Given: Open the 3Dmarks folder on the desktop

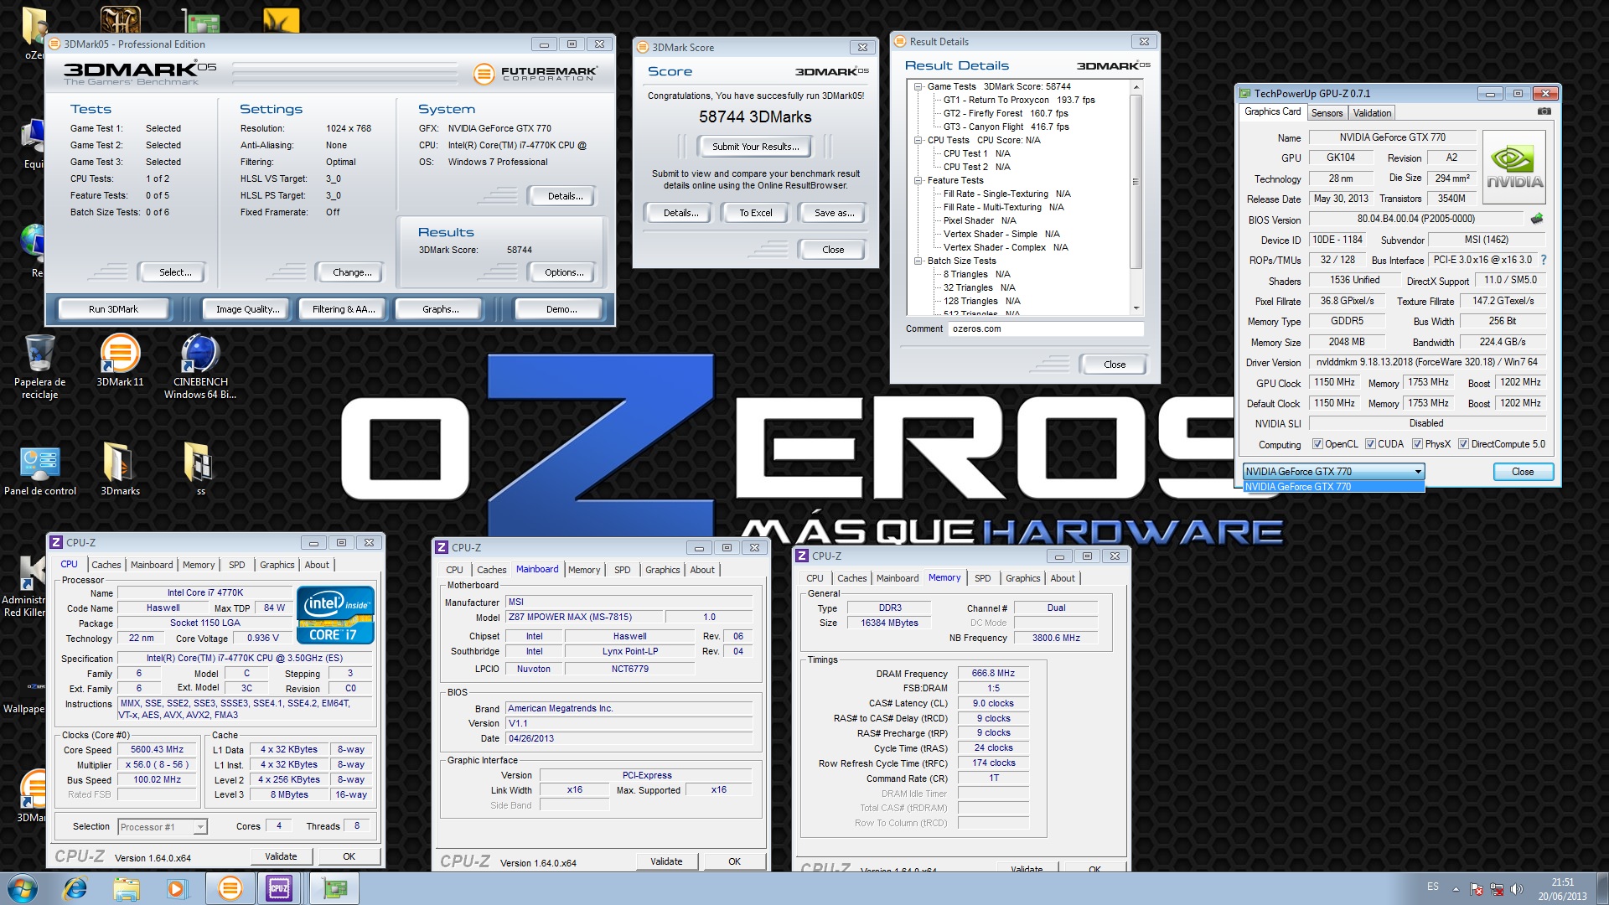Looking at the screenshot, I should coord(120,470).
